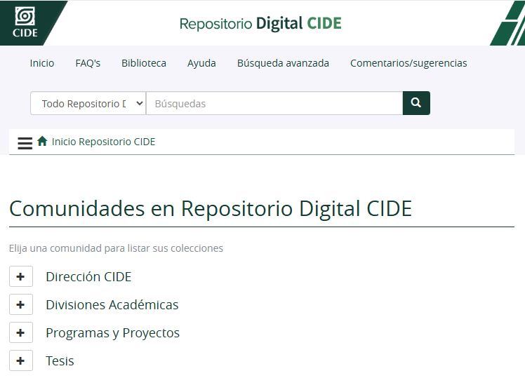Click the CIDE logo in header

(x=25, y=22)
